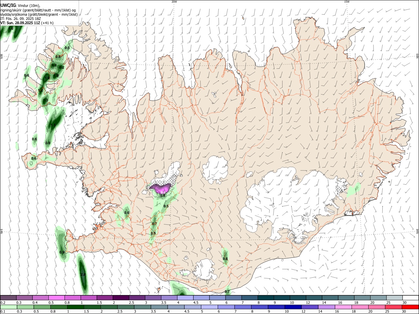Click the '1.3' precipitation value label
This screenshot has height=314, width=419.
pos(46,100)
